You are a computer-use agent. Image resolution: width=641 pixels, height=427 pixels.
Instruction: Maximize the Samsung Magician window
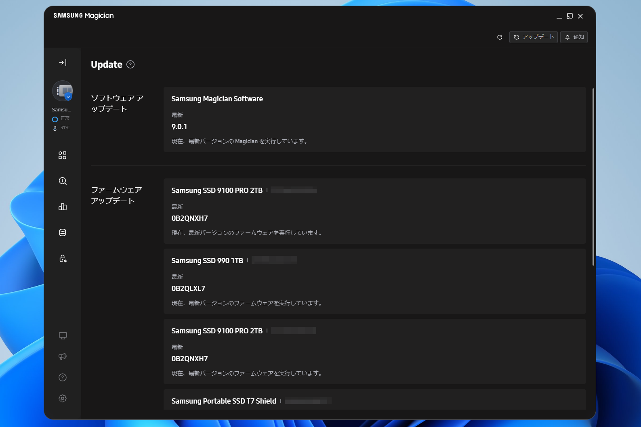click(x=570, y=16)
